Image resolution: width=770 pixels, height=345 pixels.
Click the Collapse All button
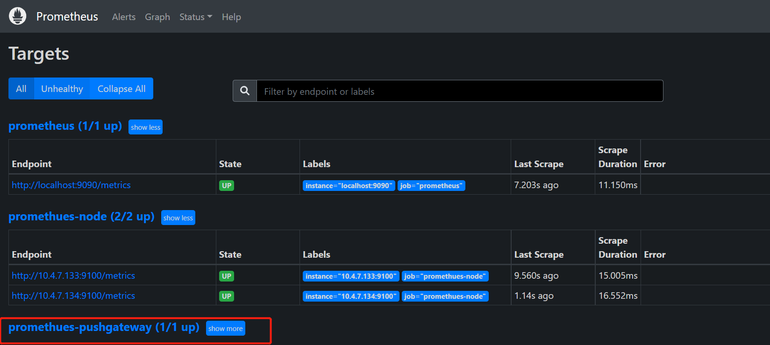(x=121, y=89)
